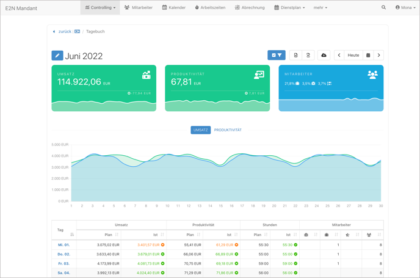Click the 59:00 Stunden Ist value in green
The width and height of the screenshot is (420, 278).
288,263
